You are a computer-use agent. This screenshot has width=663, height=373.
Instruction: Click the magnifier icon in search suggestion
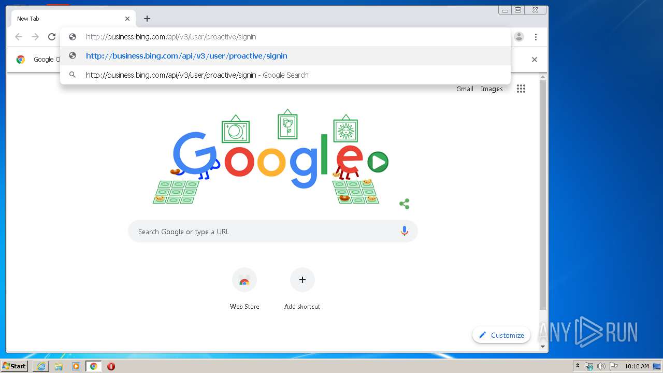click(73, 75)
